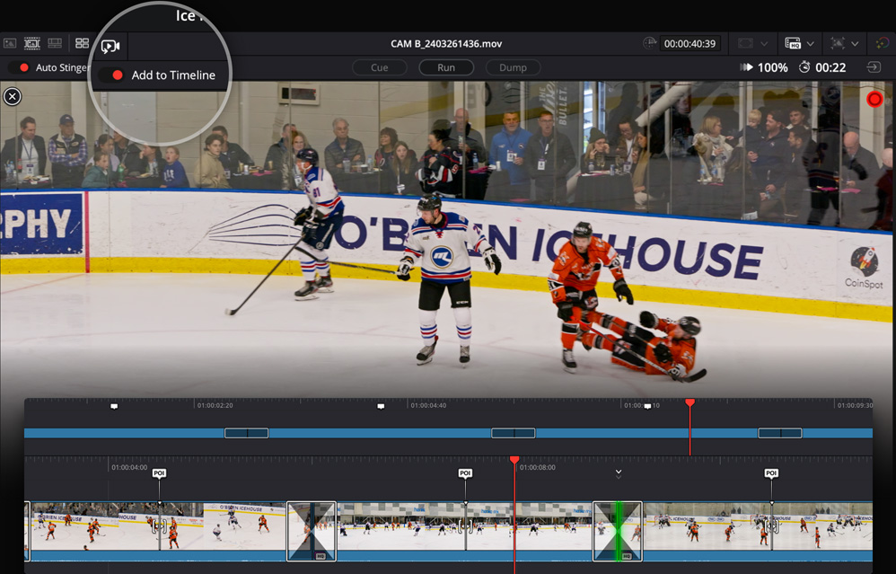Open the color enhancement icon on top right
The height and width of the screenshot is (574, 896).
pos(883,43)
